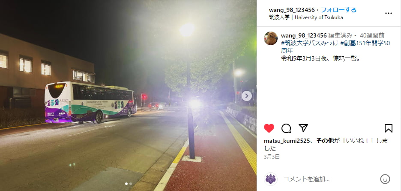Open hashtag #筑波大学バスみっけ

pyautogui.click(x=310, y=43)
